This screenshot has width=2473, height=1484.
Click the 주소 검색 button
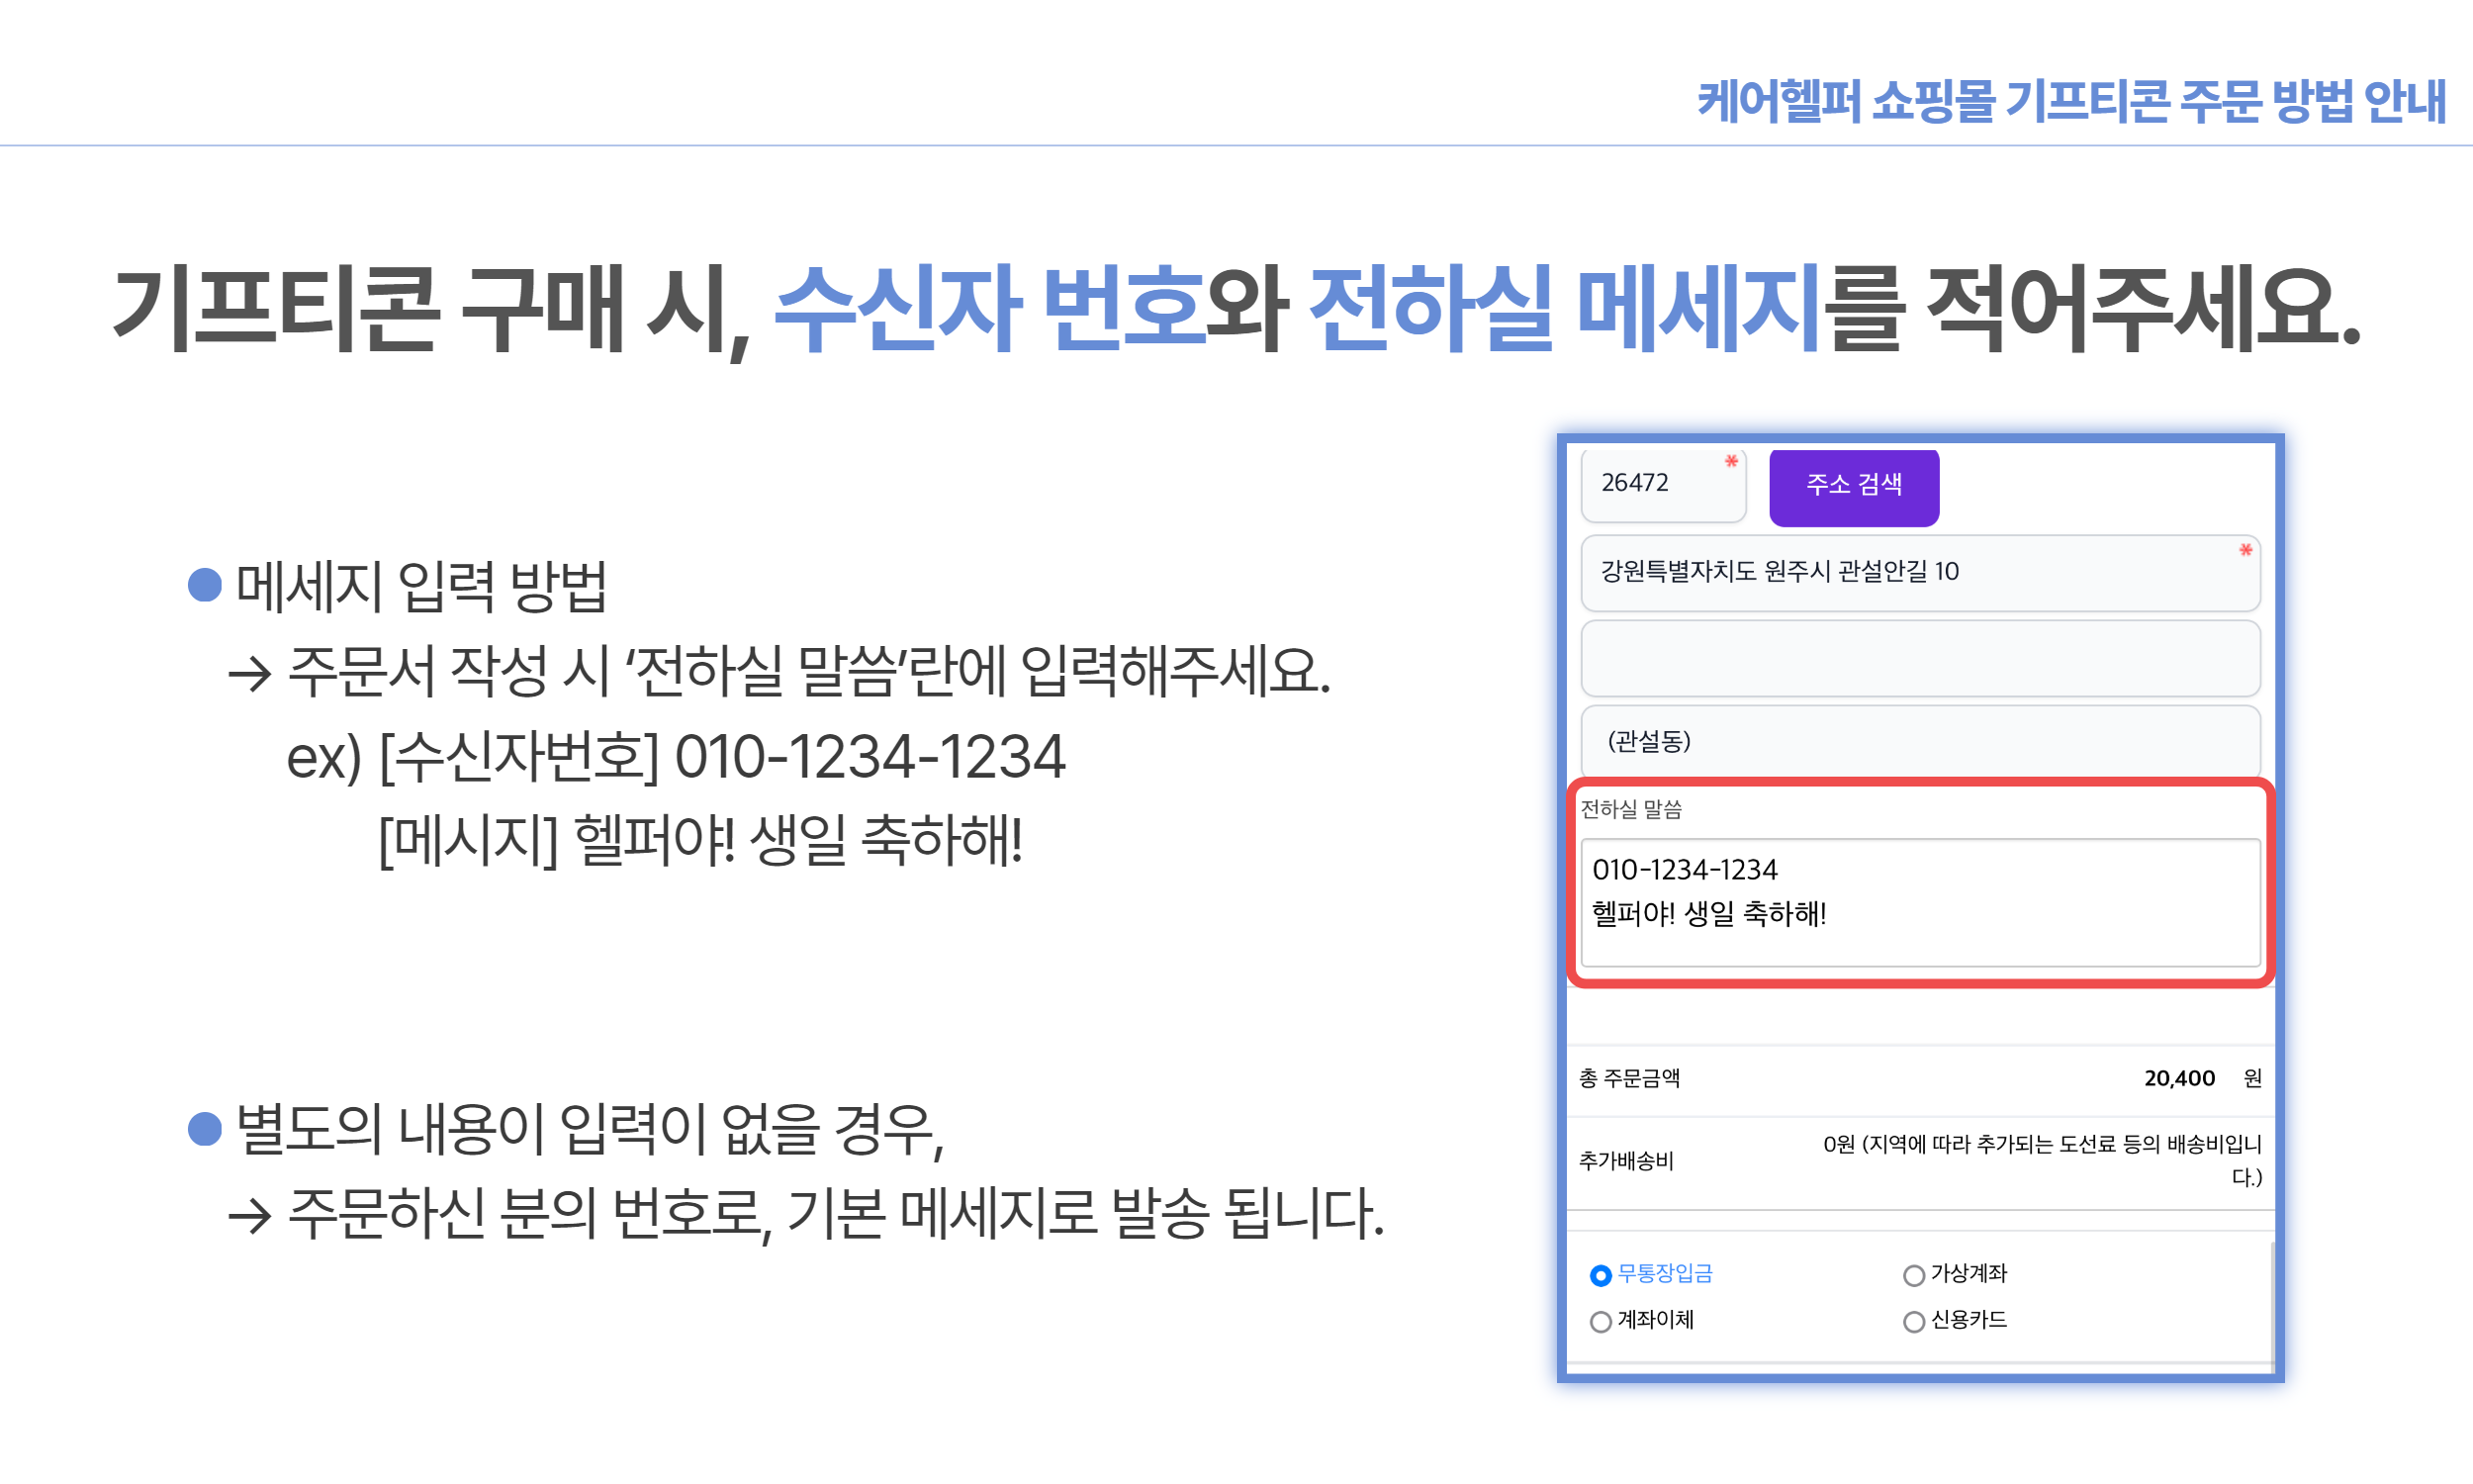coord(1853,486)
